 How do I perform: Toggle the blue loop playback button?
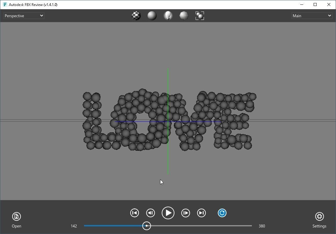pos(222,213)
